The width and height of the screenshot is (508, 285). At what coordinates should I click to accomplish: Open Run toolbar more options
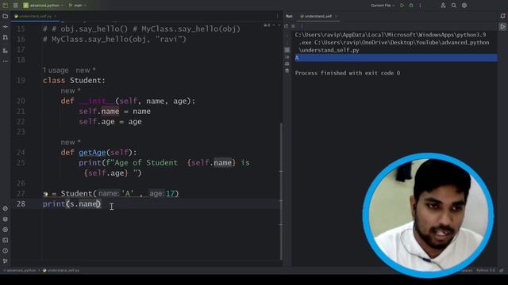click(302, 26)
